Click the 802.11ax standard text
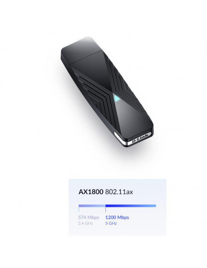207x268 pixels. coord(119,192)
